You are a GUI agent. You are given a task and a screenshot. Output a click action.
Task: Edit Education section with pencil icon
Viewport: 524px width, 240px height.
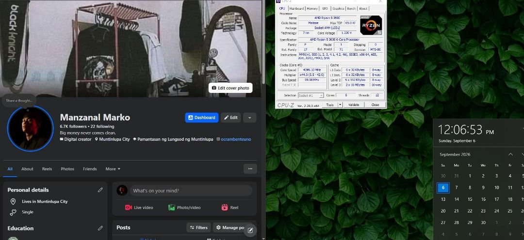tap(100, 228)
